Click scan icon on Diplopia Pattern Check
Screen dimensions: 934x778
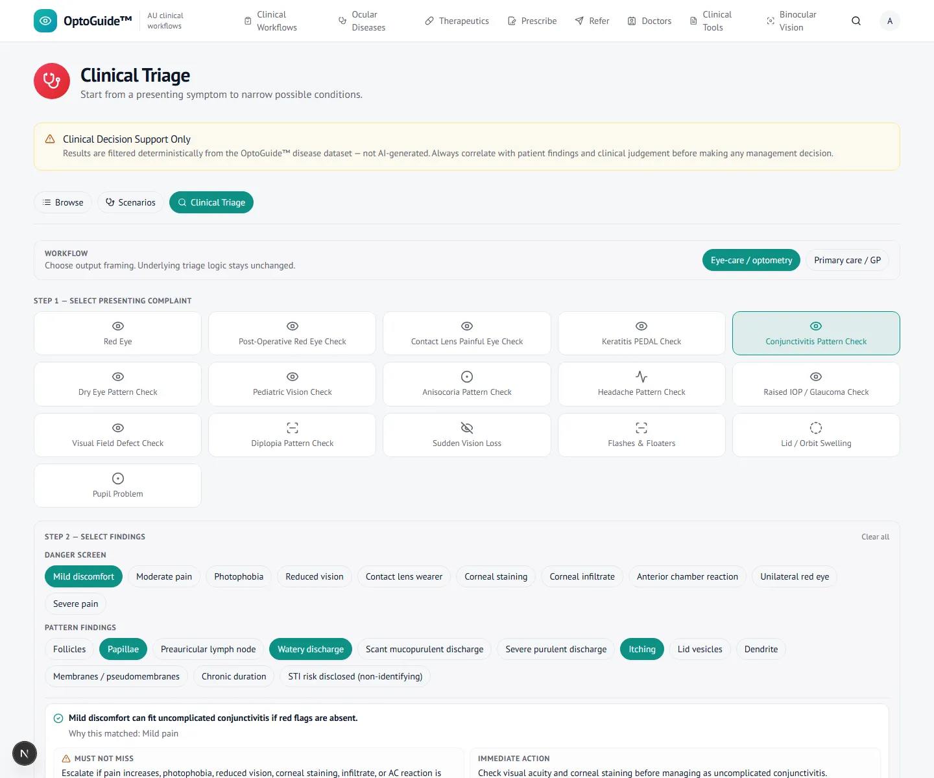tap(293, 428)
